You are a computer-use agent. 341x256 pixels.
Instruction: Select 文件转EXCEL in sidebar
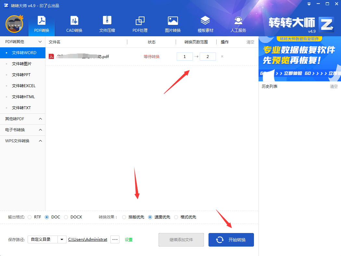pyautogui.click(x=23, y=86)
